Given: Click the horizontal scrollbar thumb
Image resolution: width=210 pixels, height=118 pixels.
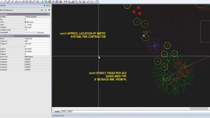Looking at the screenshot, I should (x=199, y=108).
